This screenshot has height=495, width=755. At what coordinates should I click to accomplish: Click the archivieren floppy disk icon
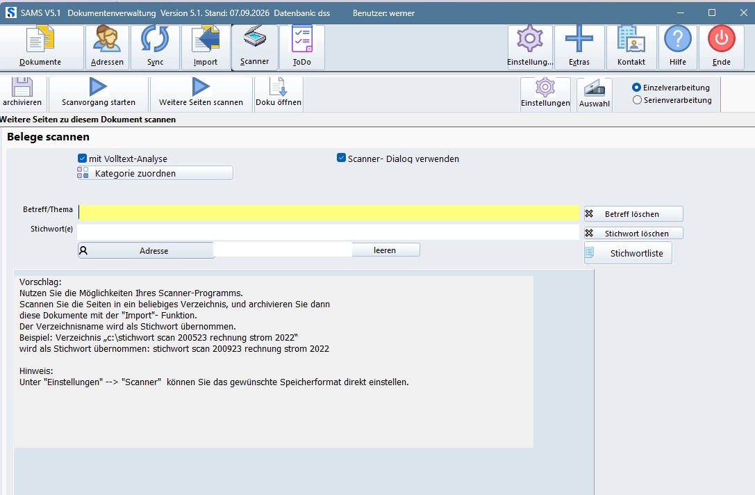click(22, 93)
